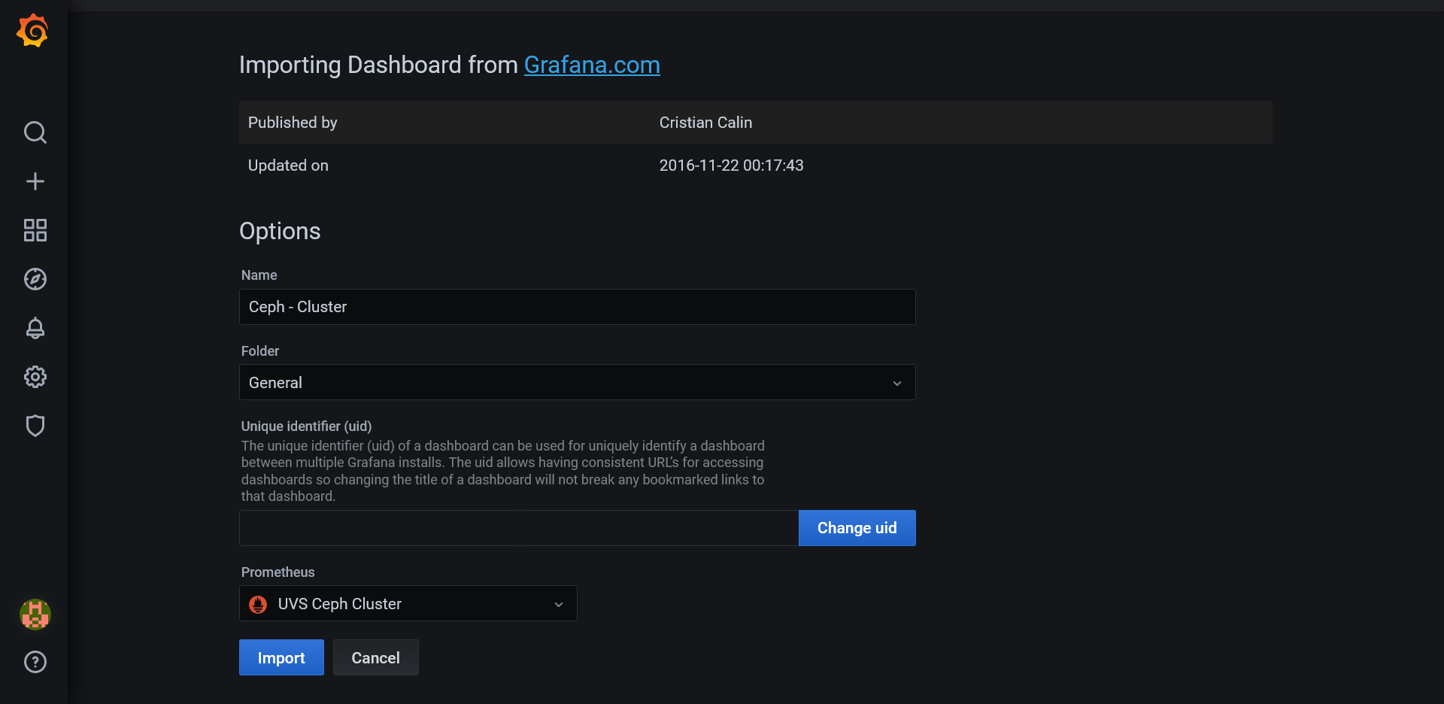Image resolution: width=1444 pixels, height=704 pixels.
Task: Click the Create plus icon in sidebar
Action: click(x=35, y=181)
